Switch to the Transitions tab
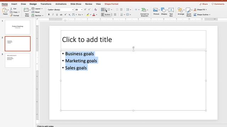The image size is (227, 127). click(x=46, y=4)
